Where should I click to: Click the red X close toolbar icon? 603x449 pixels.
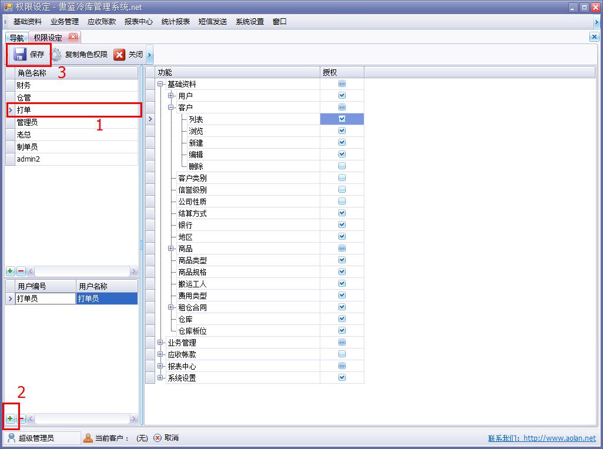point(119,55)
